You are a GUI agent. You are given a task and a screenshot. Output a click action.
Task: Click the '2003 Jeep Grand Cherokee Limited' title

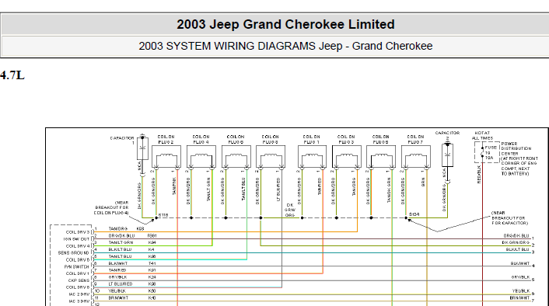click(x=285, y=25)
